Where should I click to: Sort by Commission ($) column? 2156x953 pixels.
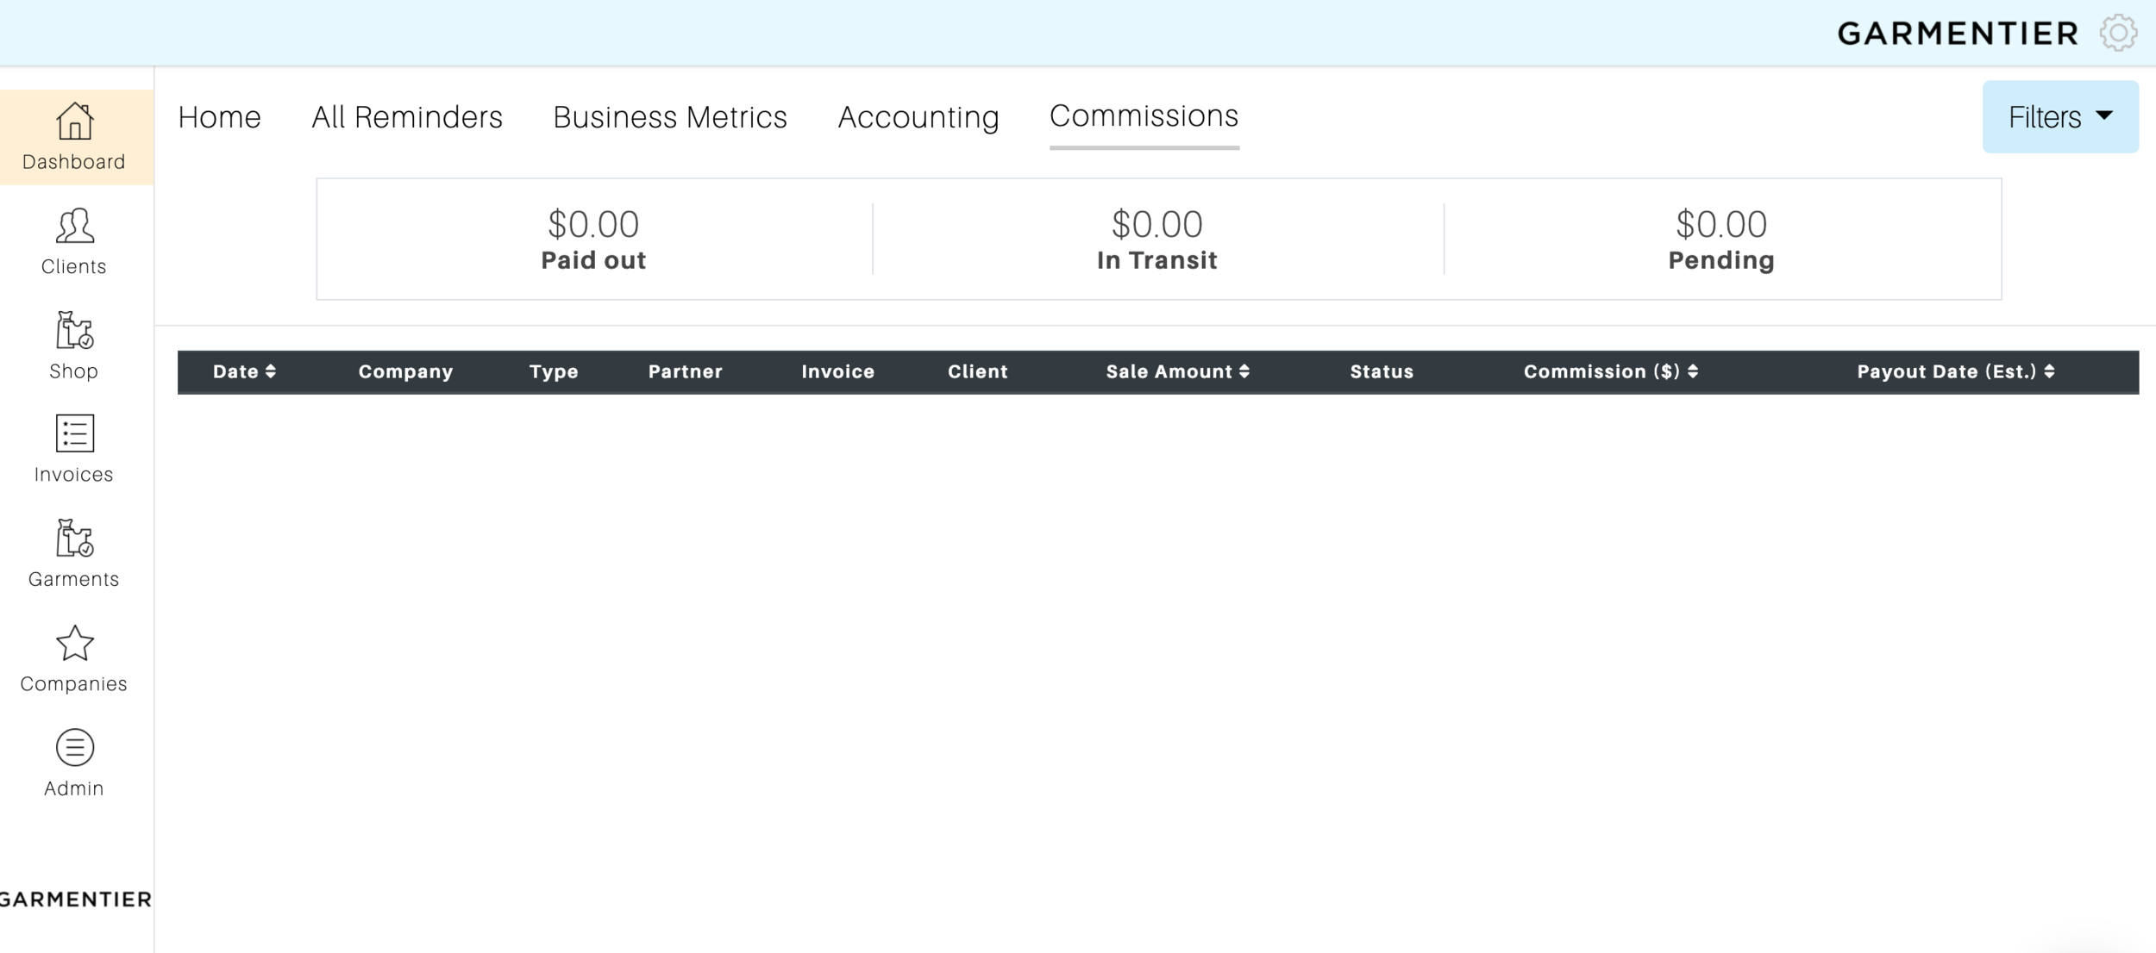1610,371
